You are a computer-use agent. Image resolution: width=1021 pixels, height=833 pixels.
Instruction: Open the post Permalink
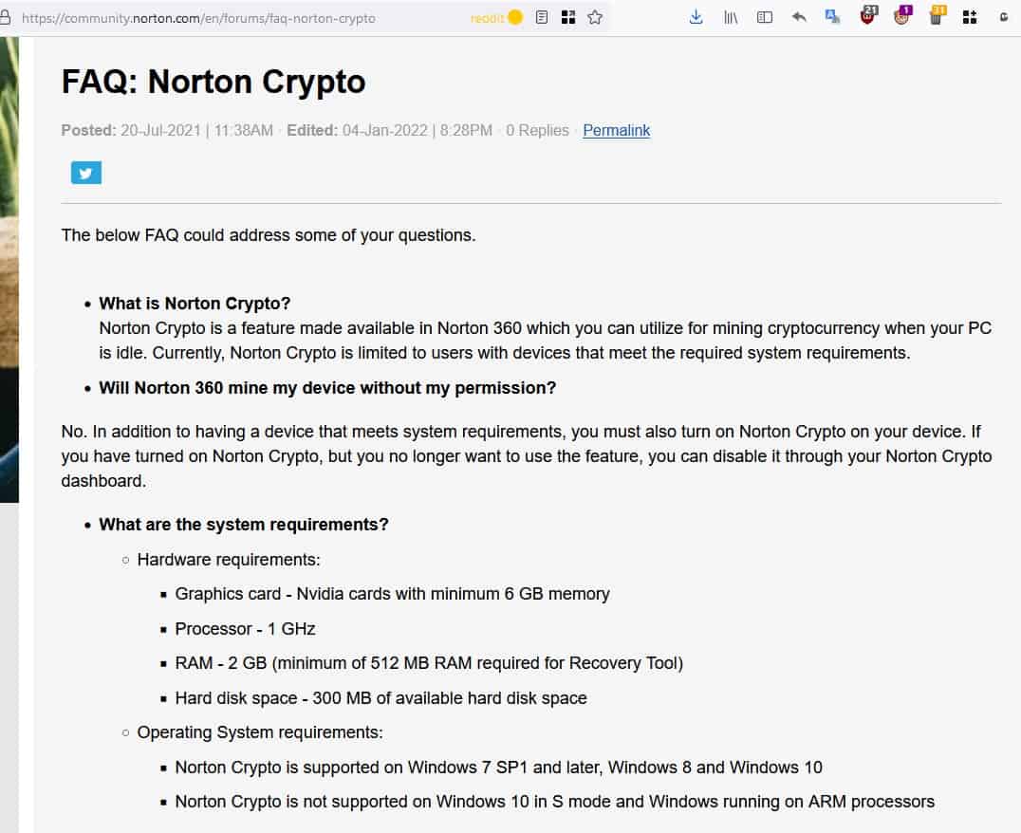click(x=616, y=130)
